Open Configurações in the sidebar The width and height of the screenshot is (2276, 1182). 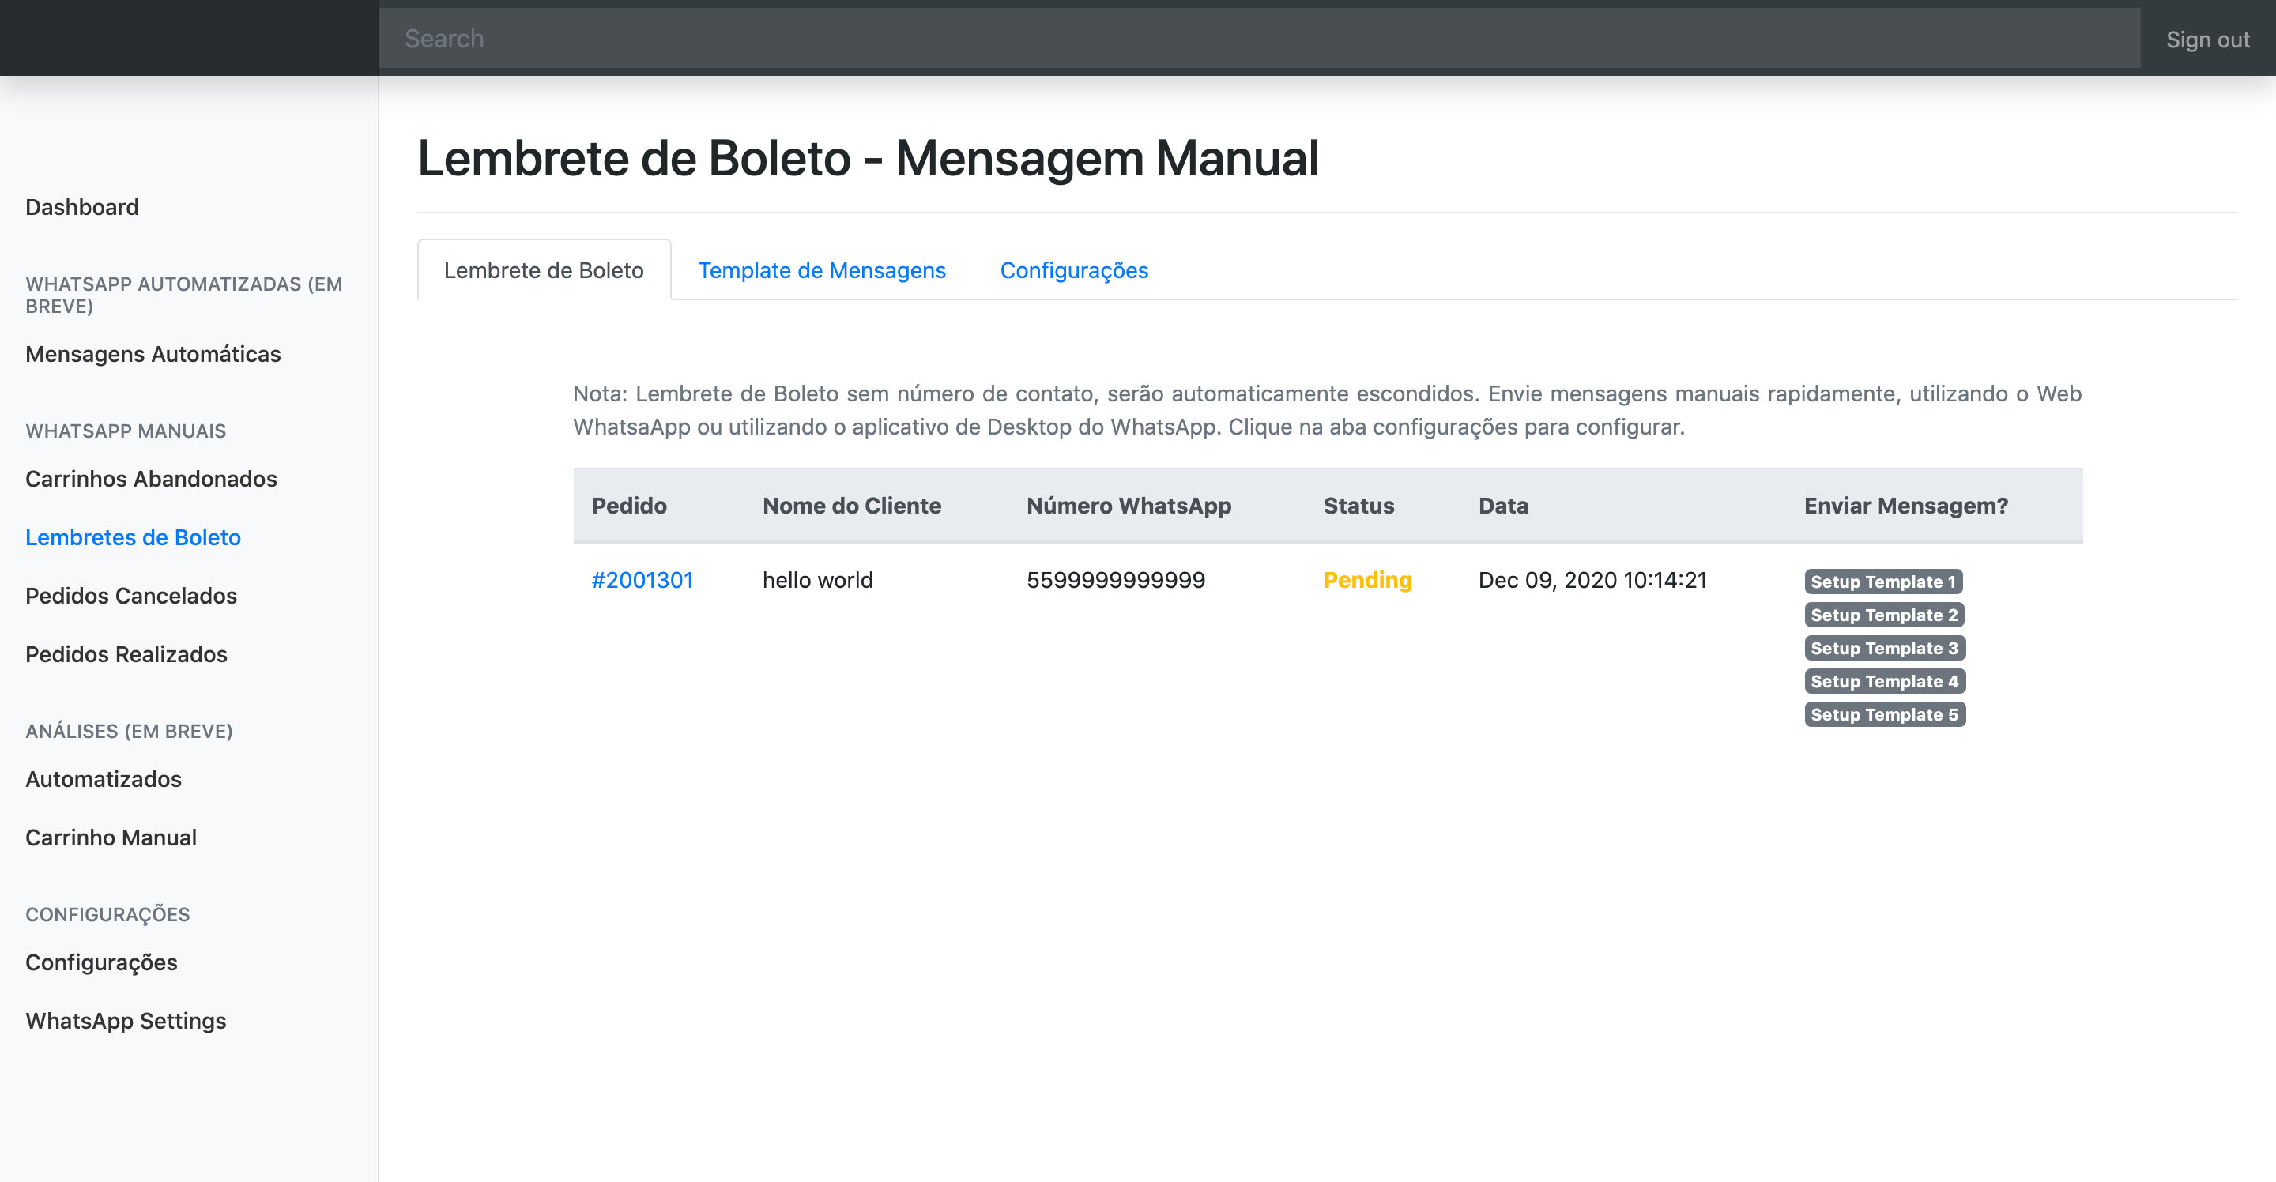click(x=100, y=961)
